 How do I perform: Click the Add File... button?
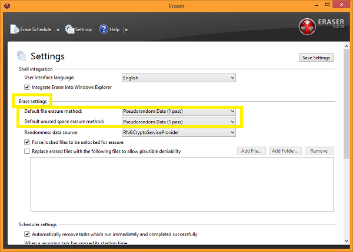pos(251,151)
